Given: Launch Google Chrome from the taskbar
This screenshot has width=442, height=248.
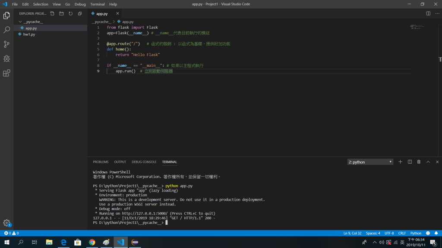Looking at the screenshot, I should (x=92, y=242).
